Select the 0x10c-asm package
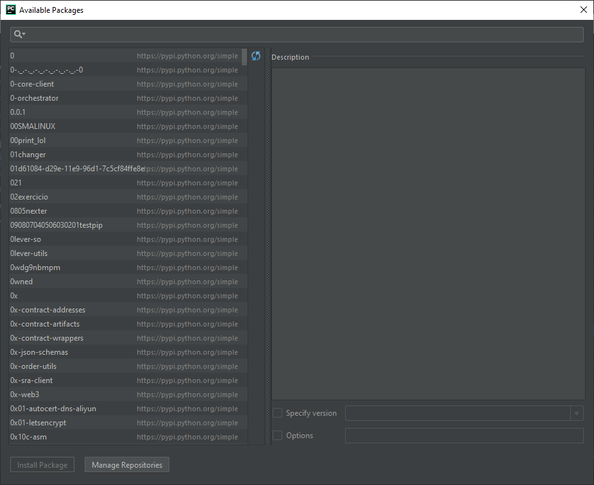This screenshot has width=594, height=485. (x=128, y=437)
